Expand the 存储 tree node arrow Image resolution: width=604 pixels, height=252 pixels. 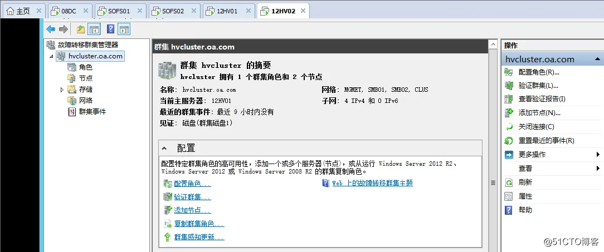pos(62,90)
